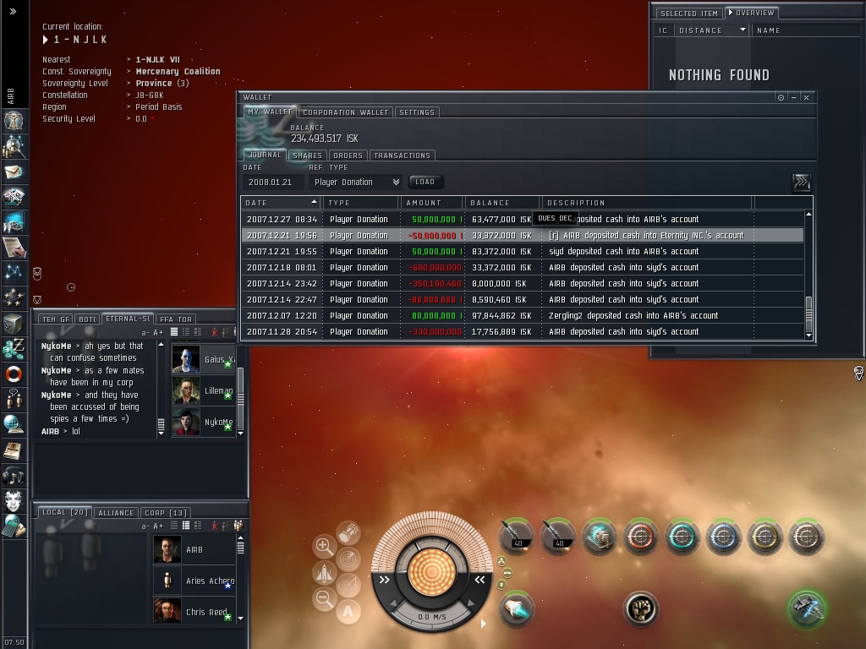Open the Shares tab
Screen dimensions: 866x649
(x=308, y=155)
